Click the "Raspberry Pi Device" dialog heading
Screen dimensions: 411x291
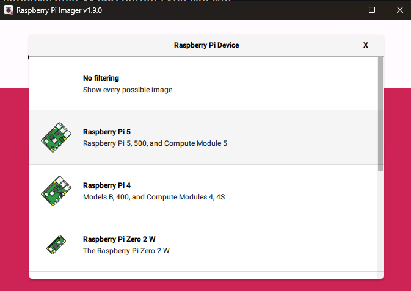[x=206, y=45]
